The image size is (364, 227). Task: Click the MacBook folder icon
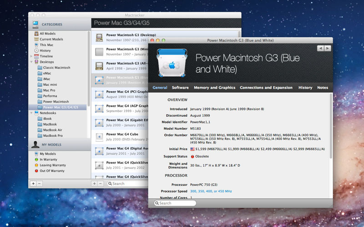(x=40, y=124)
